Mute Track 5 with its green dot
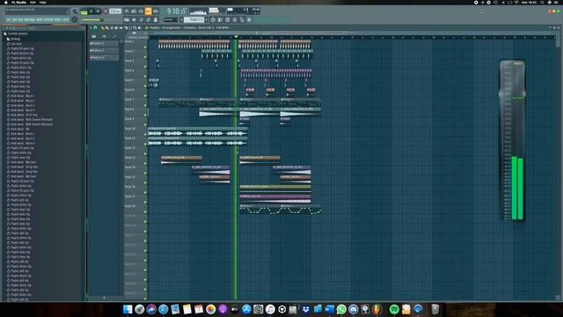The image size is (563, 317). point(145,86)
